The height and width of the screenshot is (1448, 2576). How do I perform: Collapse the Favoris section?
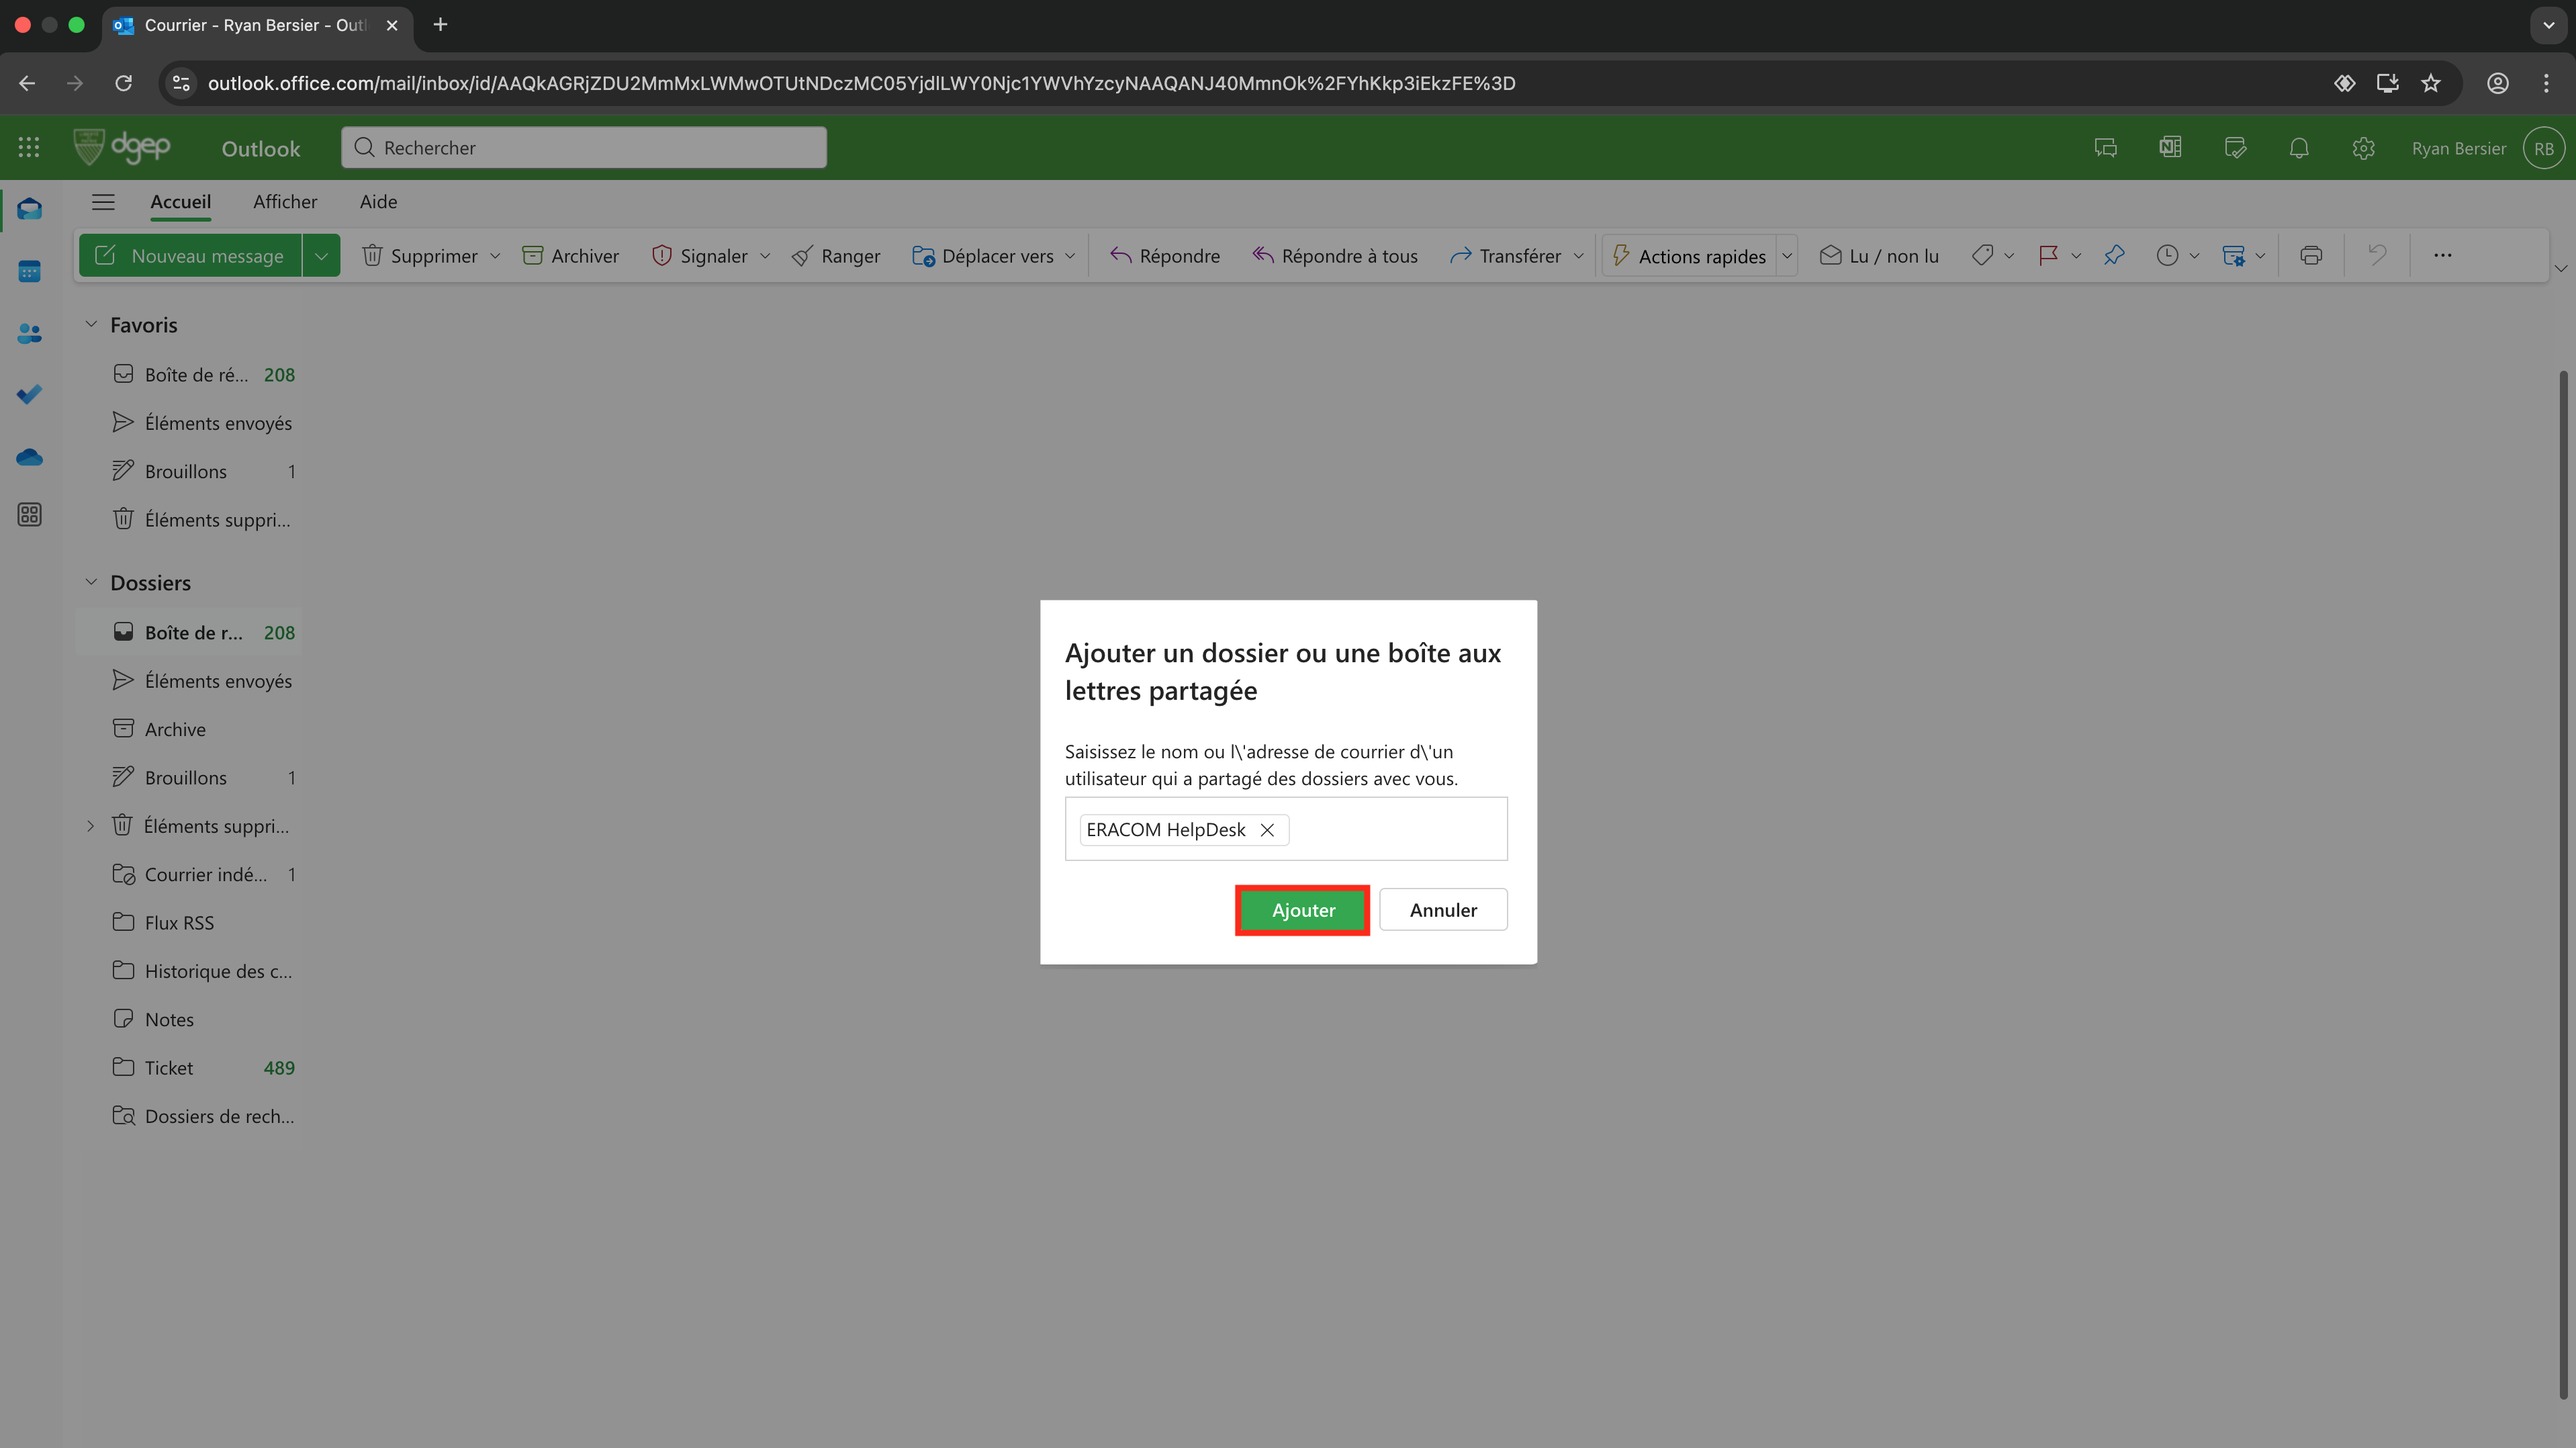[x=91, y=324]
